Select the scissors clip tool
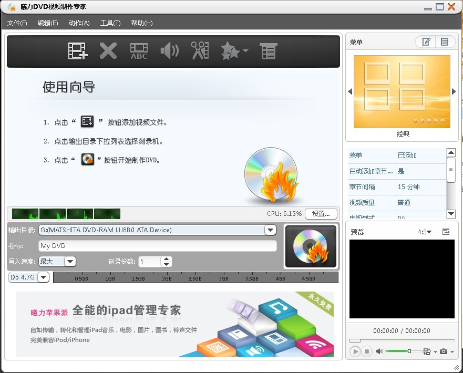The width and height of the screenshot is (463, 373). (x=200, y=51)
